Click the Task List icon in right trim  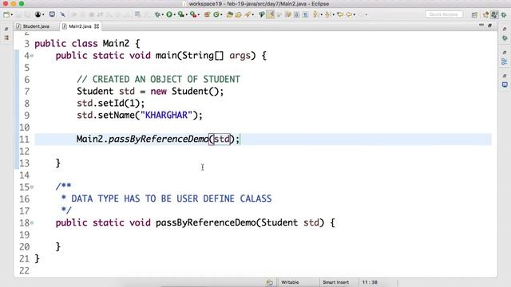point(505,85)
